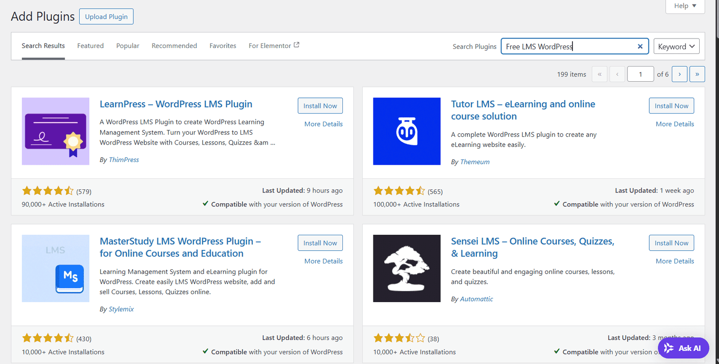Open author ThimPress link
Screen dimensions: 719x364
click(124, 160)
